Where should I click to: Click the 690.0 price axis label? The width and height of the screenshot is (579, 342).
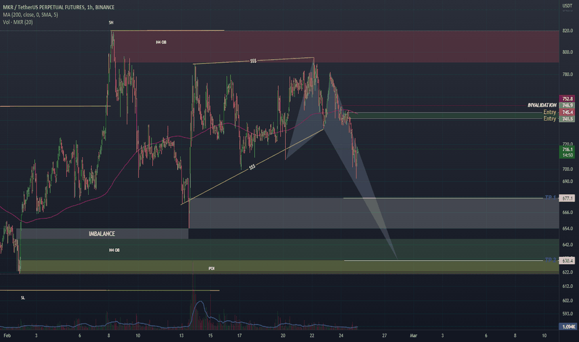pos(568,182)
